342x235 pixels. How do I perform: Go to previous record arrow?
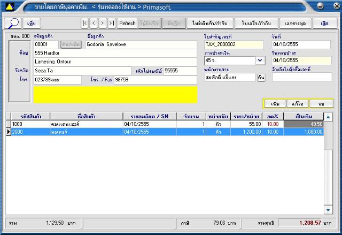94,23
